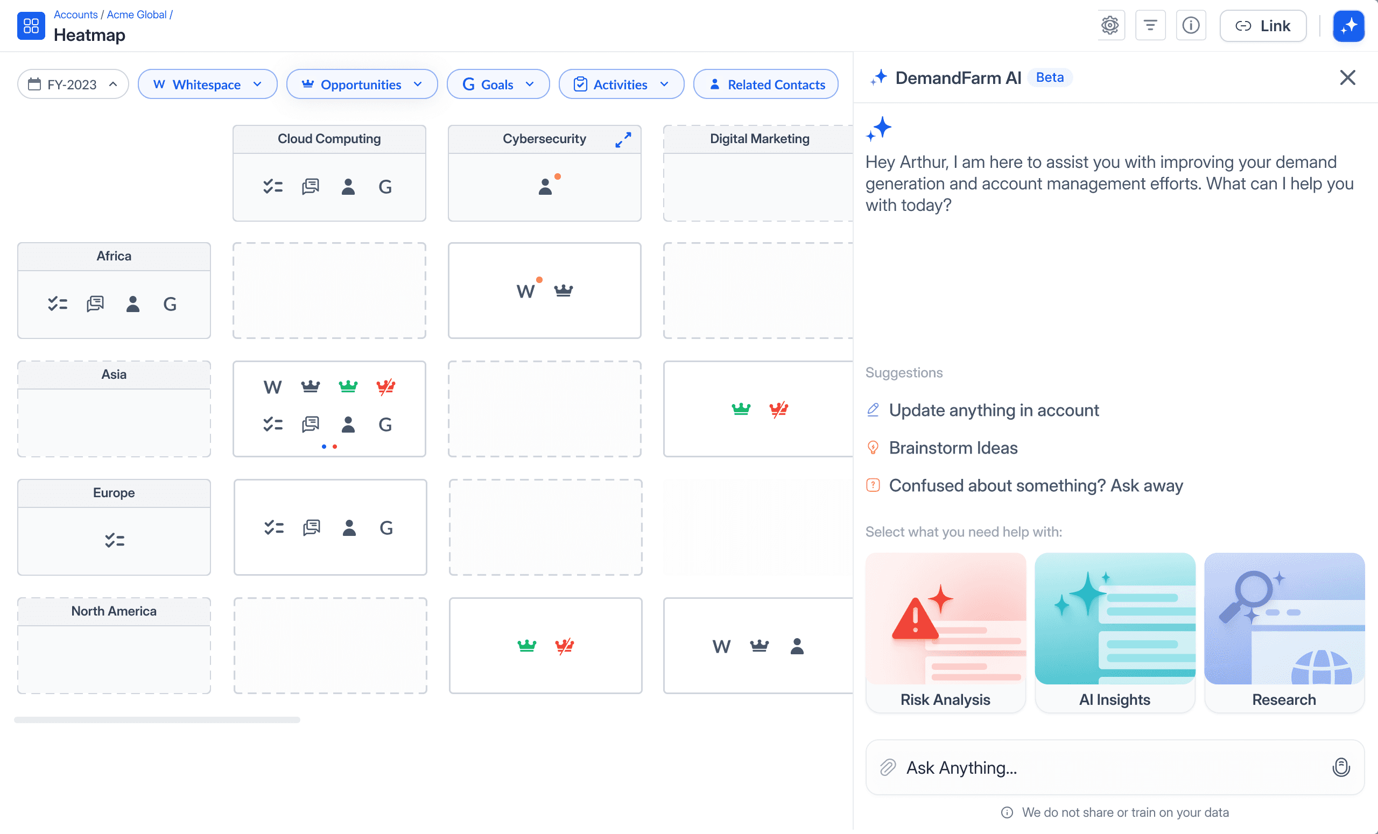Select the 'Update anything in account' suggestion

tap(993, 411)
